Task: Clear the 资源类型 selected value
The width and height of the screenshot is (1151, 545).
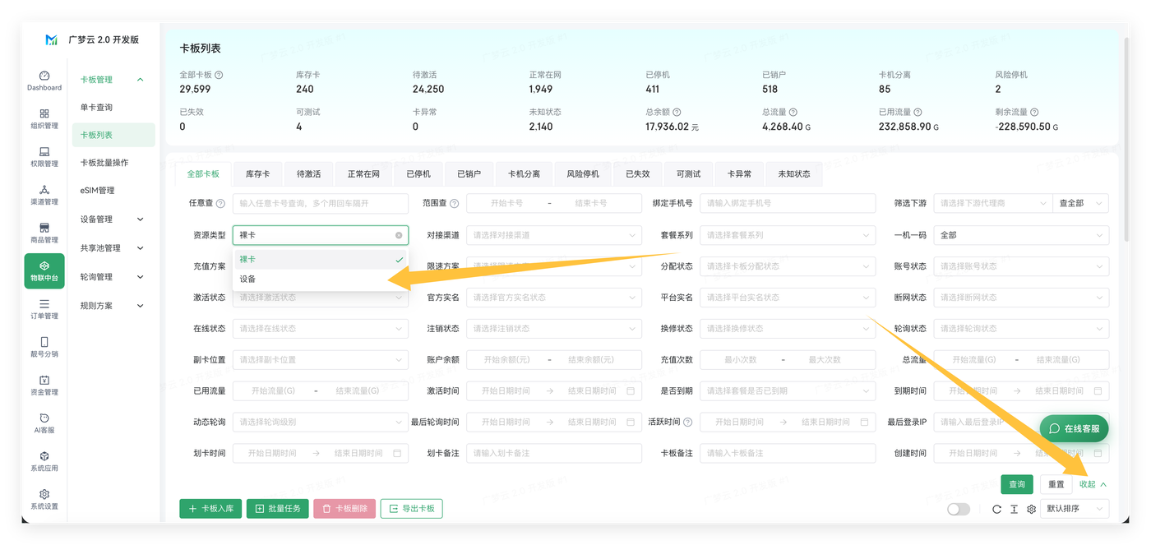Action: coord(399,235)
